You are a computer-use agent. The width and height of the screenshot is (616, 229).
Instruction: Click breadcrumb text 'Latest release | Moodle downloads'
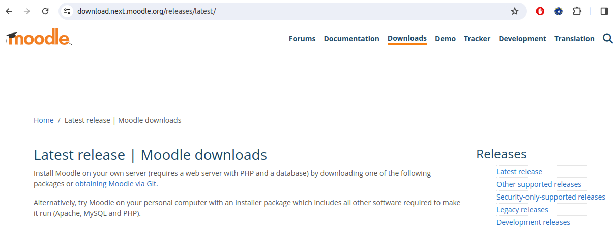click(x=123, y=120)
